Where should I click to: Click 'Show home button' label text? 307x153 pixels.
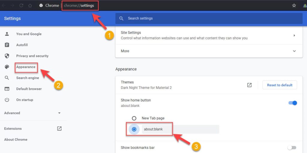click(136, 100)
